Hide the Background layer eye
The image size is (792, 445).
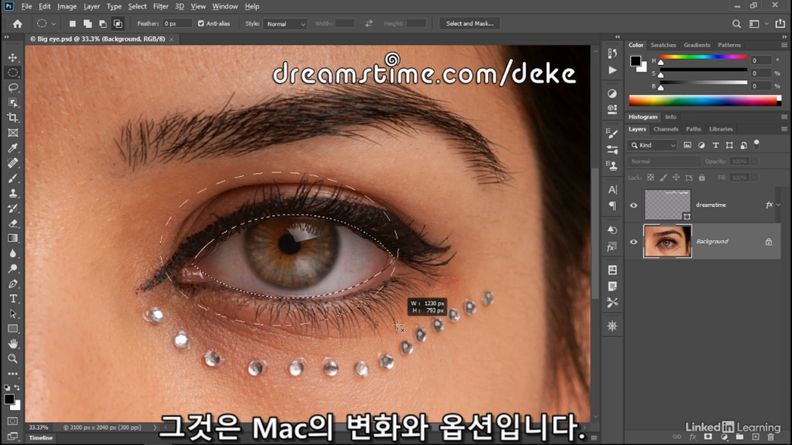(x=634, y=242)
